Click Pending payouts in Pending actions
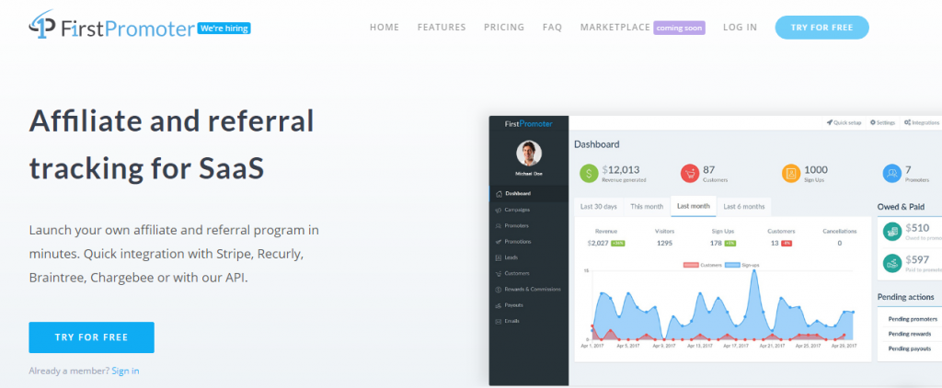 coord(910,348)
